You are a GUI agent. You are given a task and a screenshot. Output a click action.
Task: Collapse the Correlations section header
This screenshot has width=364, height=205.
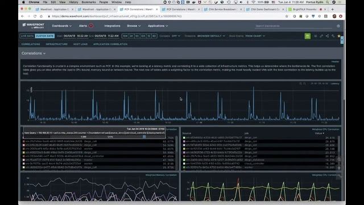coord(34,53)
